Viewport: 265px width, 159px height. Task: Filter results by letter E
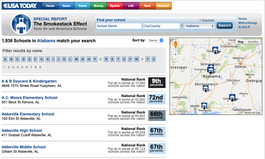(x=30, y=59)
